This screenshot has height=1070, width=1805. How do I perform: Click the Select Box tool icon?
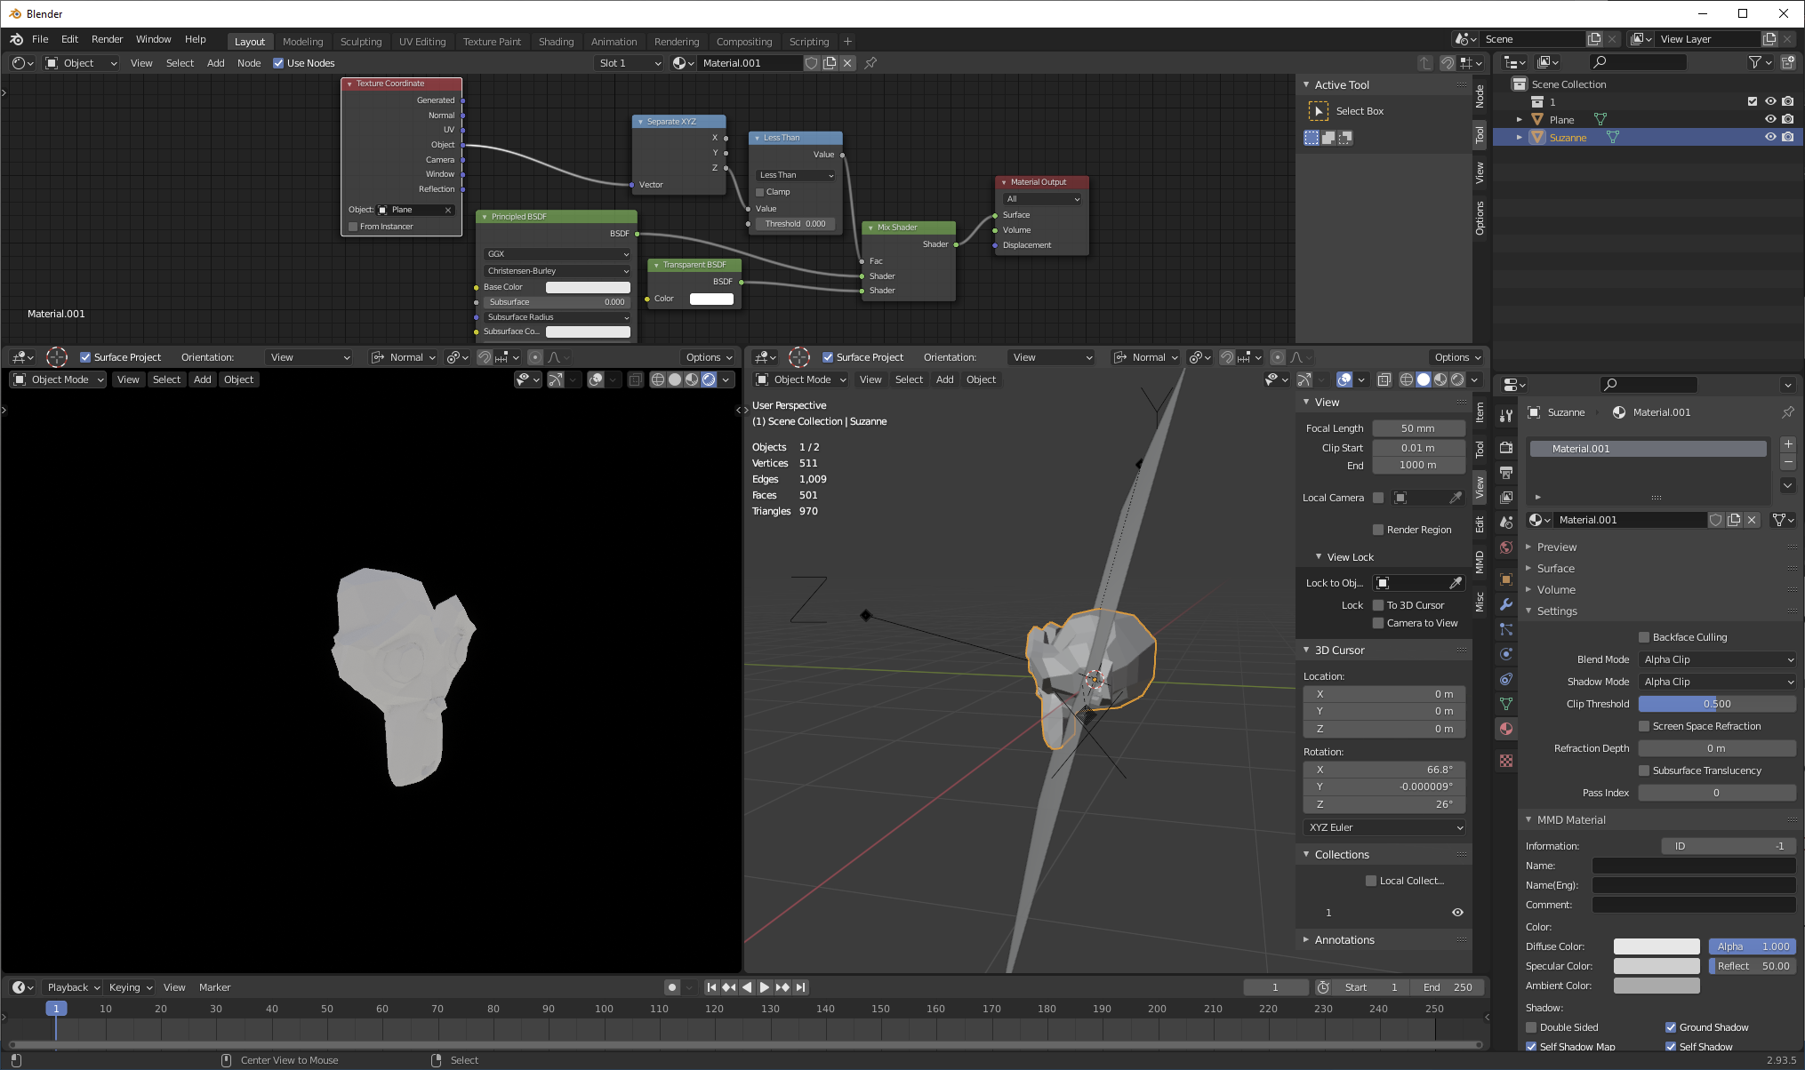(1319, 111)
